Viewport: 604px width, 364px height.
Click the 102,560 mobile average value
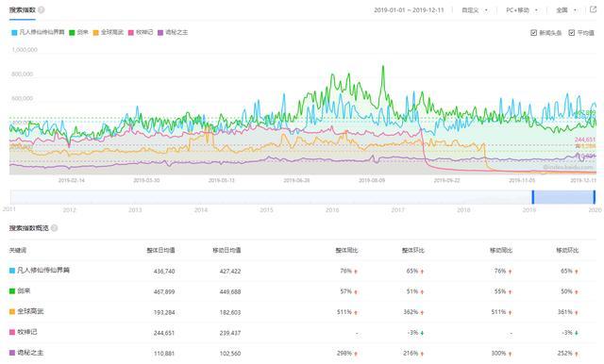click(x=230, y=354)
